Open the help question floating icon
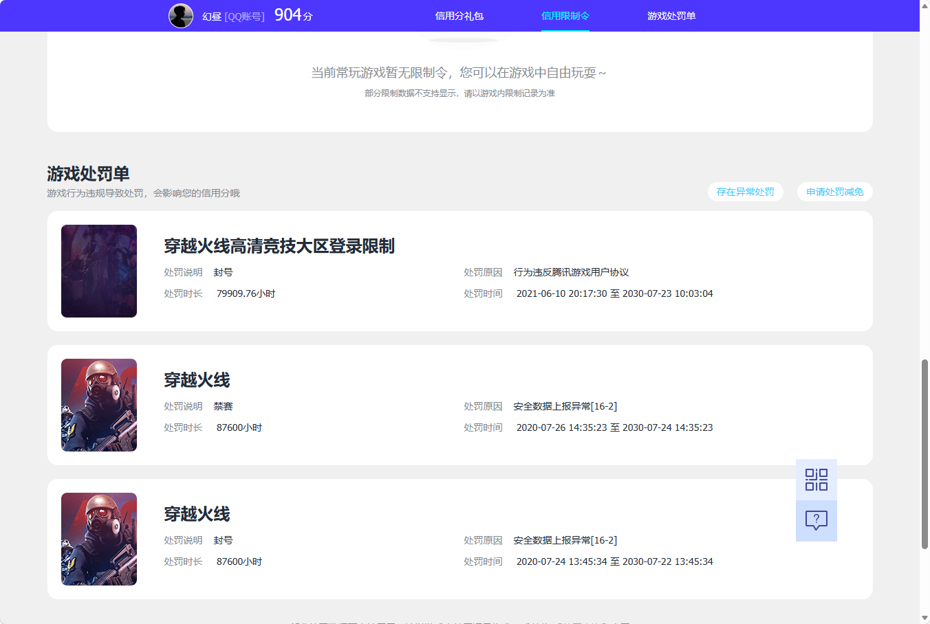Screen dimensions: 930x624 (817, 521)
